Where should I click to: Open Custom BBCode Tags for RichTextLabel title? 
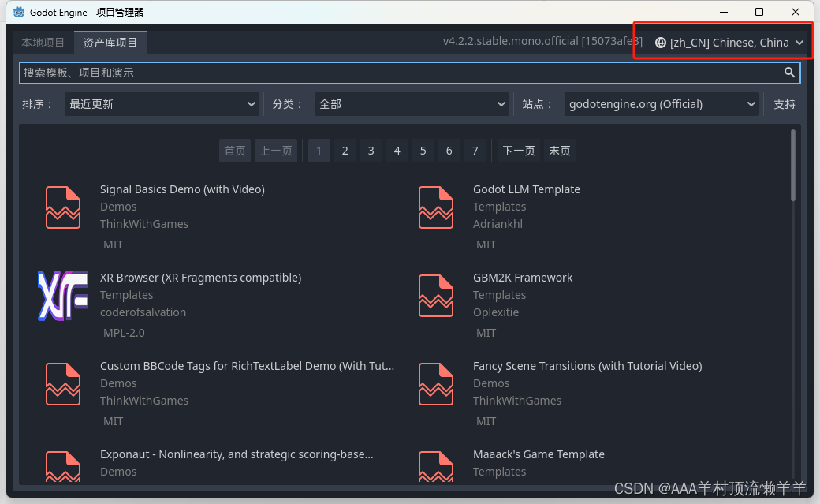click(x=248, y=366)
